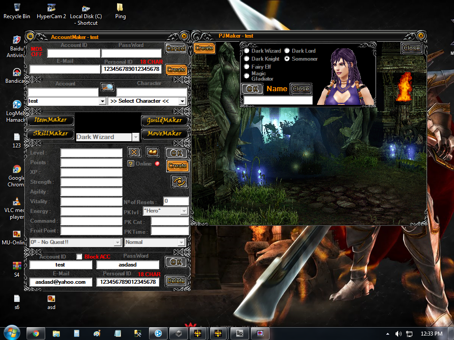Expand the Select Character dropdown
The width and height of the screenshot is (454, 340).
[182, 101]
